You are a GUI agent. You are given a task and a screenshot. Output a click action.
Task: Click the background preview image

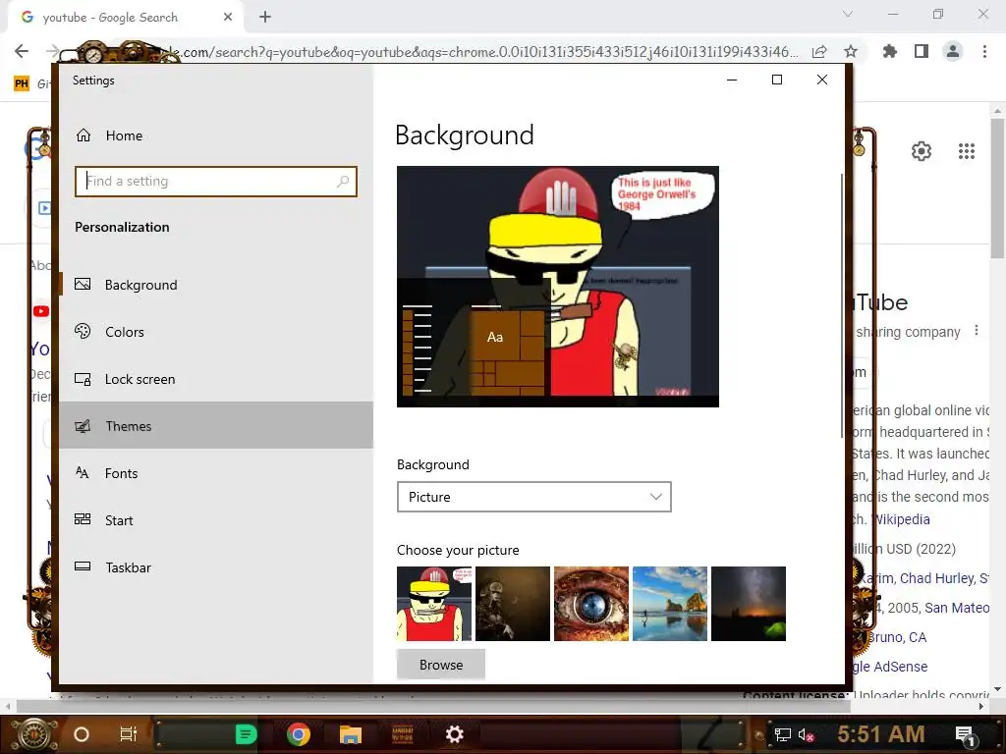[x=558, y=287]
